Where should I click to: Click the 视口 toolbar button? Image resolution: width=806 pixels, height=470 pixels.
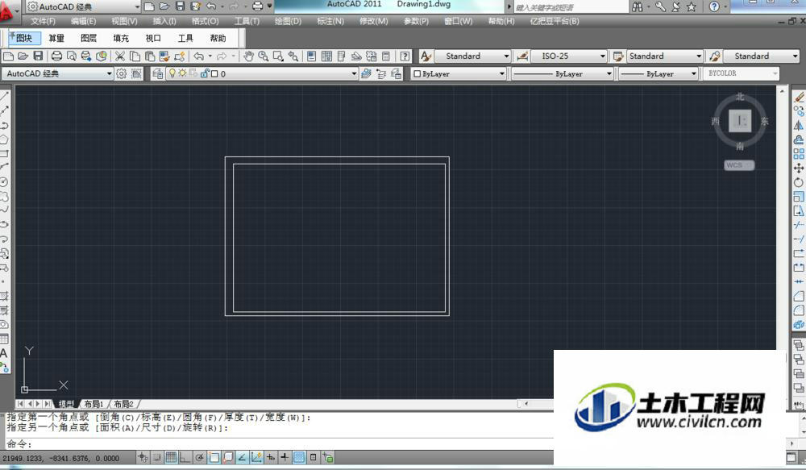point(153,38)
